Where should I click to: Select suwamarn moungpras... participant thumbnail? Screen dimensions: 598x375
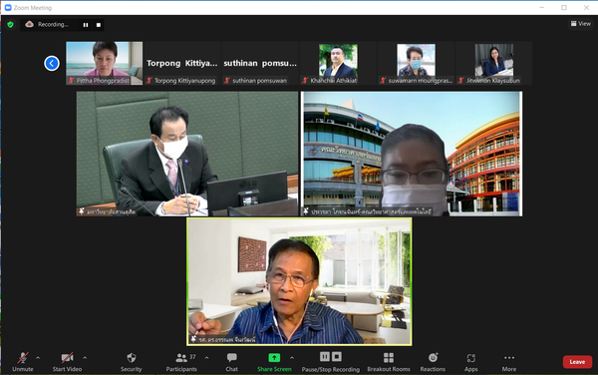(416, 63)
